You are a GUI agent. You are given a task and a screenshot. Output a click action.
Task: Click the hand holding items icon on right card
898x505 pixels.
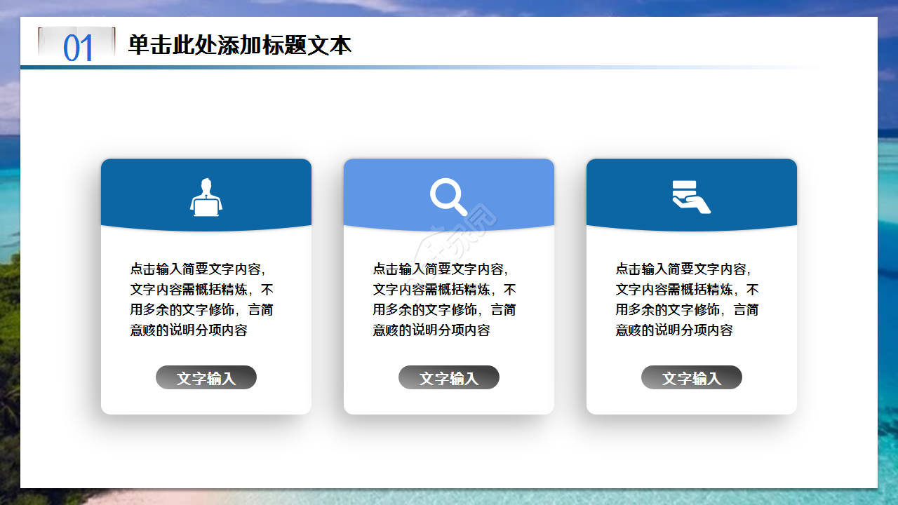coord(692,195)
